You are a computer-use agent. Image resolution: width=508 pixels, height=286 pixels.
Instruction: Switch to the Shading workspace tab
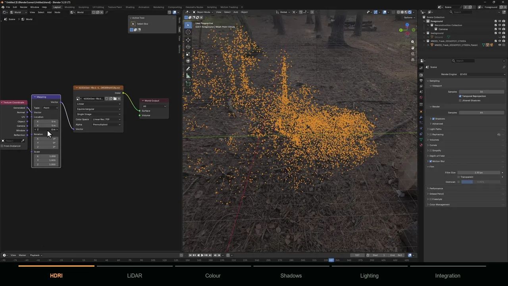point(130,7)
